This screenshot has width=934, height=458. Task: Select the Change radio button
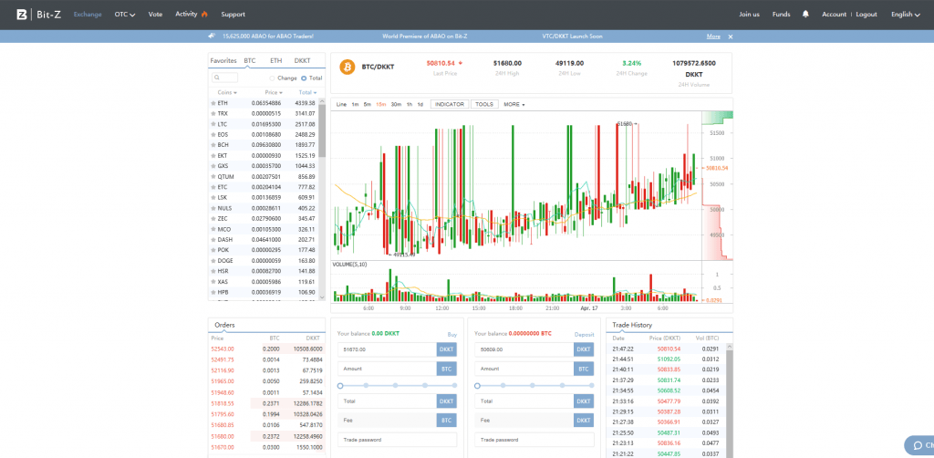[272, 78]
